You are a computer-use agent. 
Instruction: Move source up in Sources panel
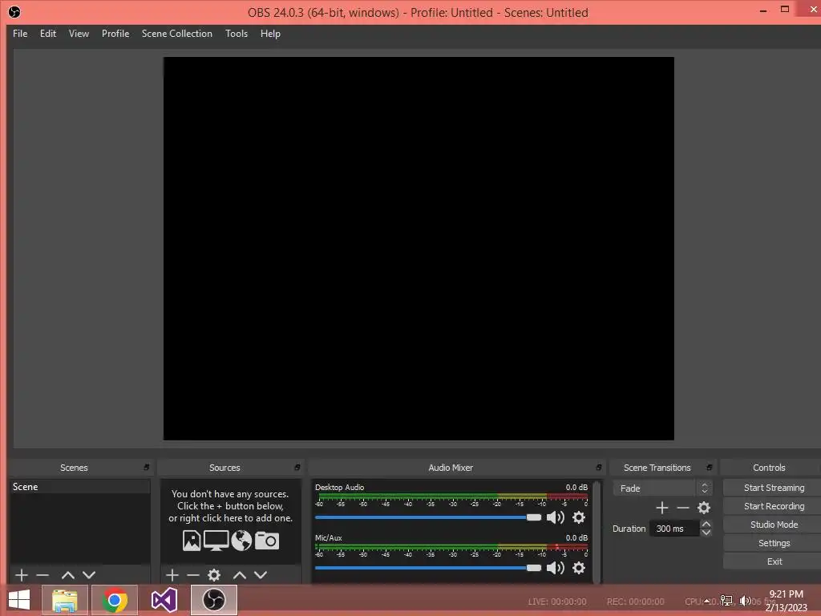[x=239, y=574]
